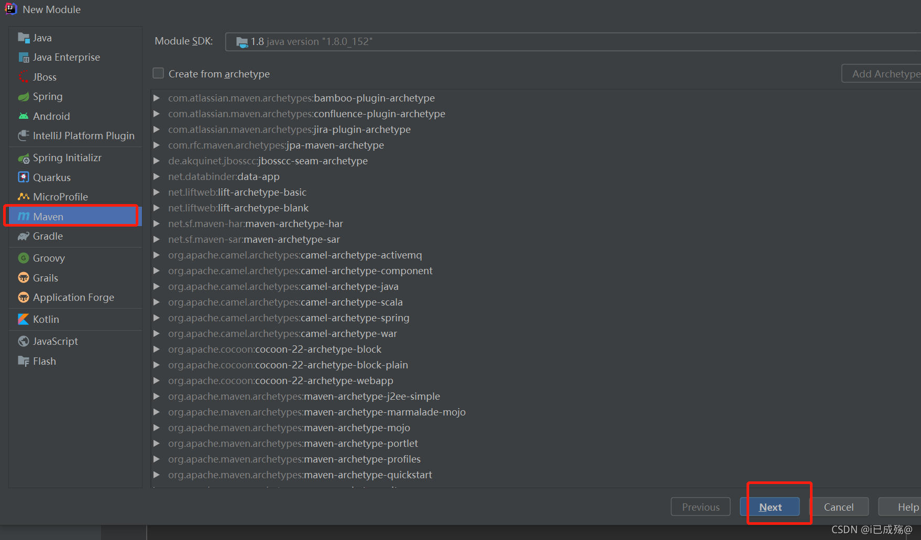
Task: Click the Spring leaf icon
Action: coord(24,97)
